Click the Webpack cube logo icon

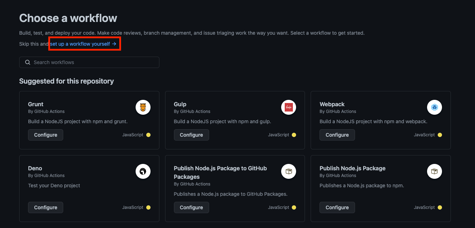tap(435, 107)
